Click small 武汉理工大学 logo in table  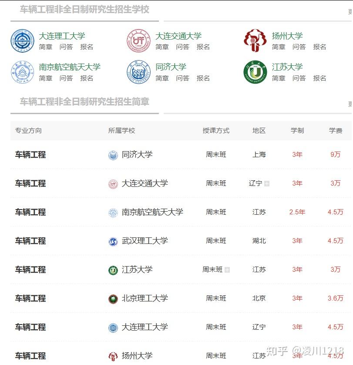[113, 242]
